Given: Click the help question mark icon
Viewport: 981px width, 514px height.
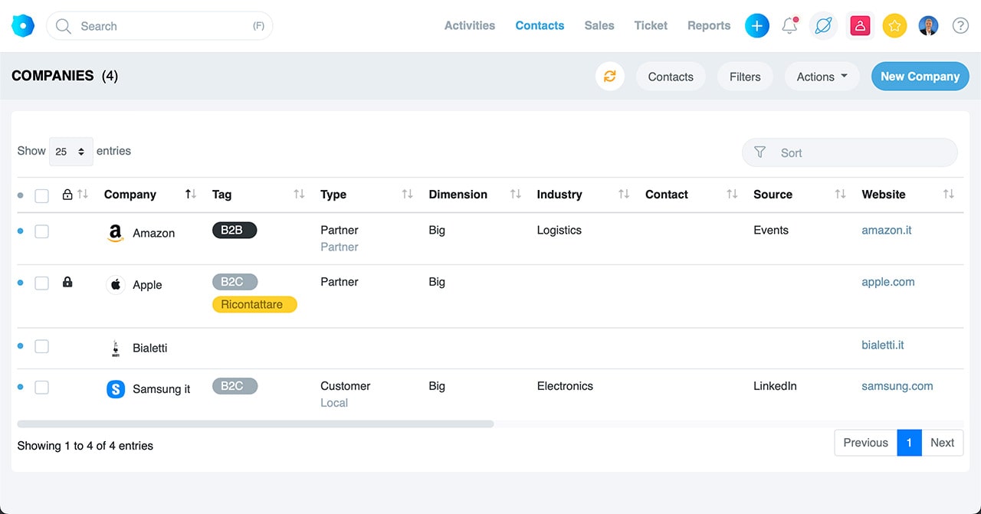Looking at the screenshot, I should click(x=960, y=26).
